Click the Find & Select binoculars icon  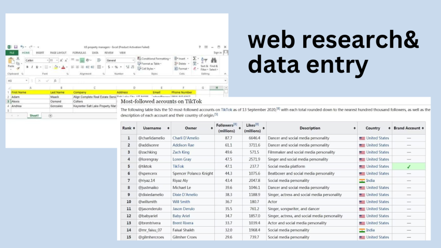[214, 60]
